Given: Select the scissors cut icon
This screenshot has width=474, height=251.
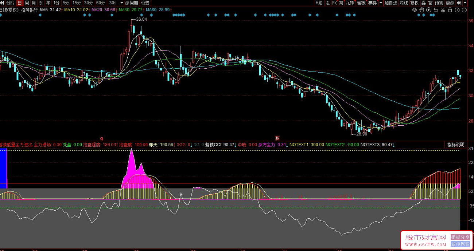Looking at the screenshot, I should point(443,10).
